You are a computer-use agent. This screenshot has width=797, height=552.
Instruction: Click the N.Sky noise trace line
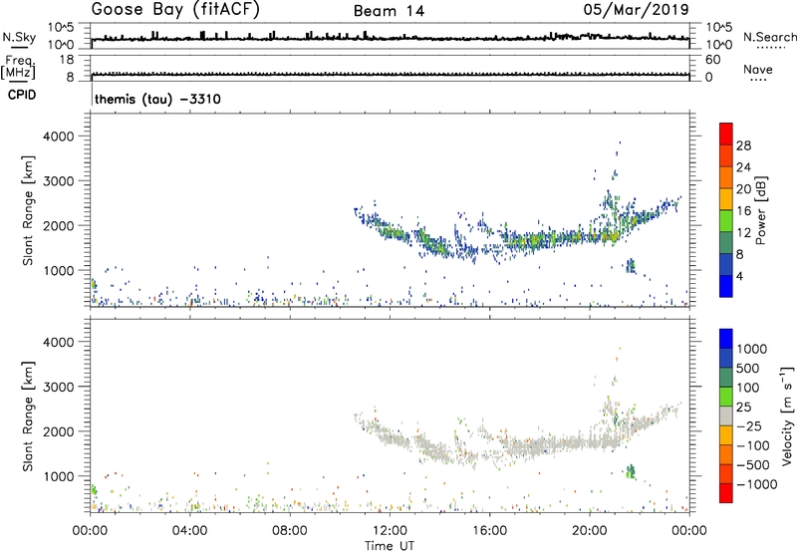point(390,38)
